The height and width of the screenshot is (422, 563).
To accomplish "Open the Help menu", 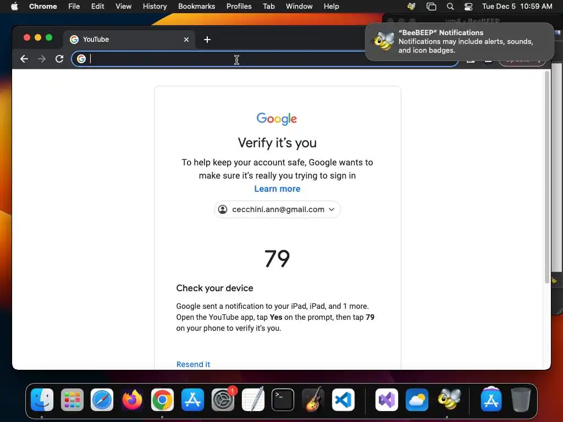I will 331,6.
